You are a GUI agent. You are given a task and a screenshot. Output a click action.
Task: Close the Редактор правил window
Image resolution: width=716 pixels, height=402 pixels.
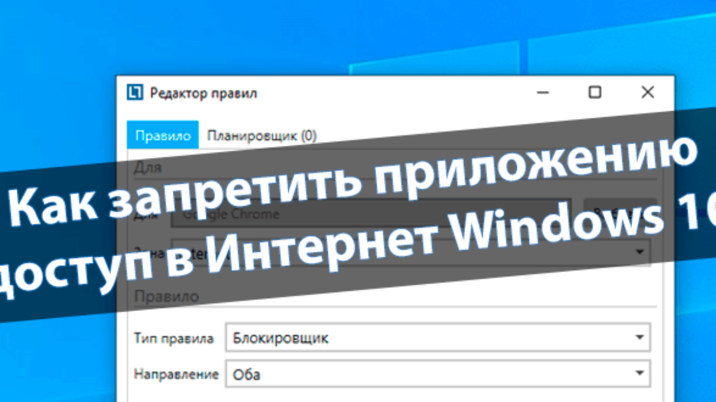point(647,92)
